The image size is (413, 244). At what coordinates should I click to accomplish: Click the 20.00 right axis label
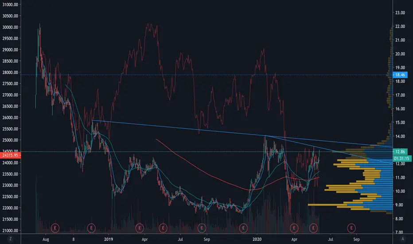[x=400, y=54]
